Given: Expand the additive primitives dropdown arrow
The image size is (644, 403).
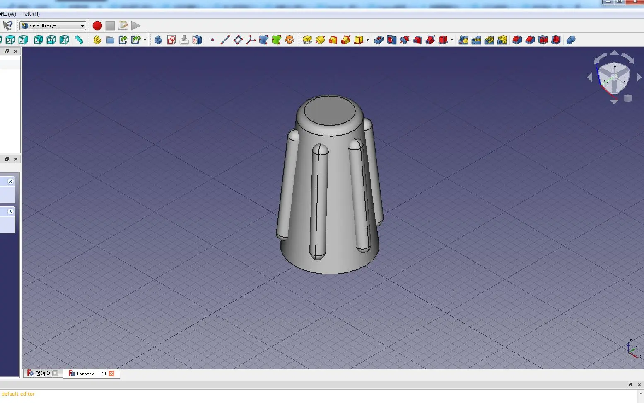Looking at the screenshot, I should coord(367,40).
